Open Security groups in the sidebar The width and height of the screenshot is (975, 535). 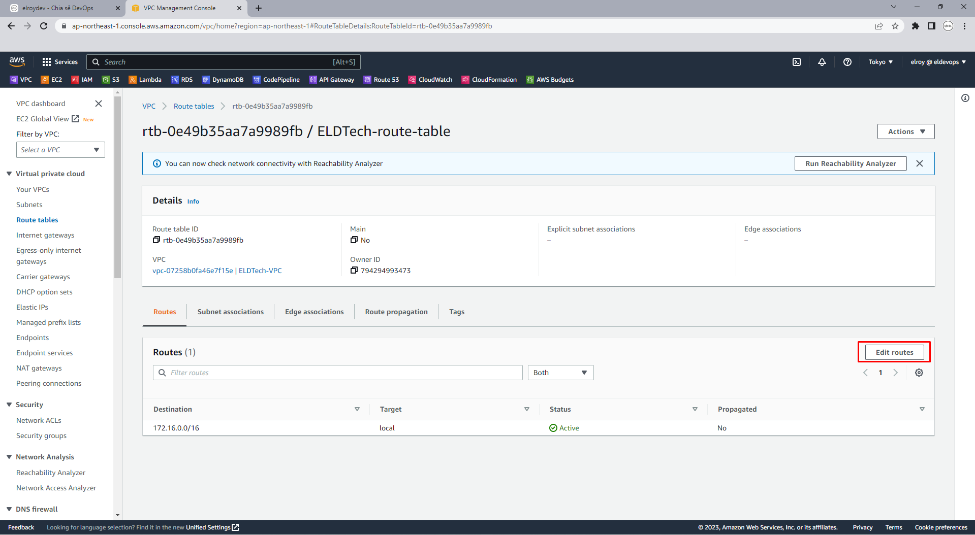pyautogui.click(x=41, y=436)
